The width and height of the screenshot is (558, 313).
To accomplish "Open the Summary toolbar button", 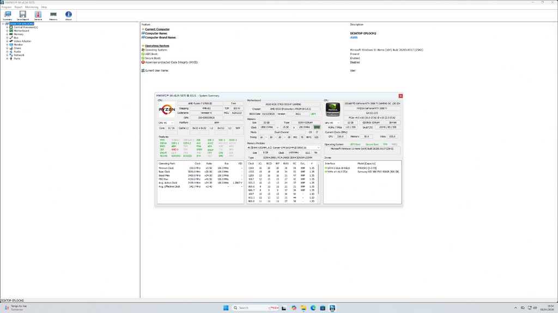I will [x=8, y=16].
